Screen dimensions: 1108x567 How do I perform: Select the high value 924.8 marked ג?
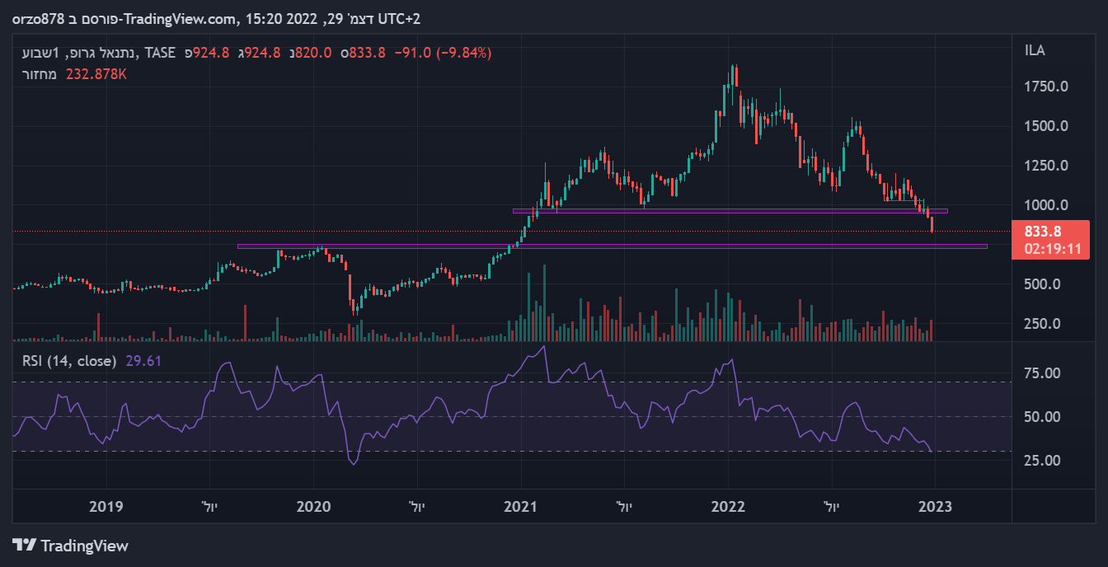(x=262, y=53)
